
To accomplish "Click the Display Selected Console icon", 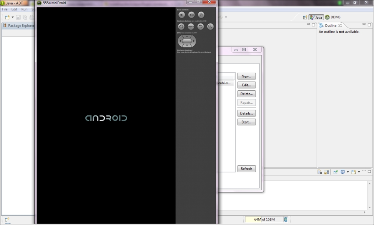I will [x=343, y=172].
